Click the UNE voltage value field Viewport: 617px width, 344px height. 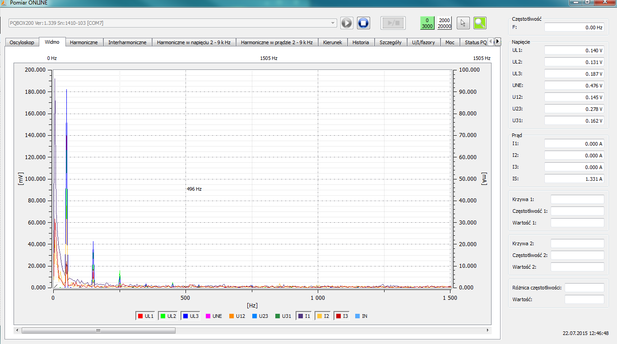click(x=574, y=85)
